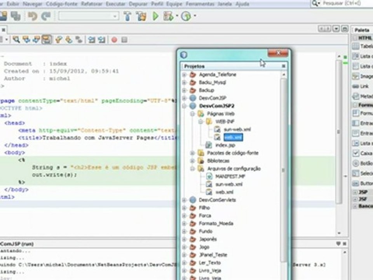The width and height of the screenshot is (373, 280).
Task: Click the Profile Project clock icon
Action: point(186,16)
